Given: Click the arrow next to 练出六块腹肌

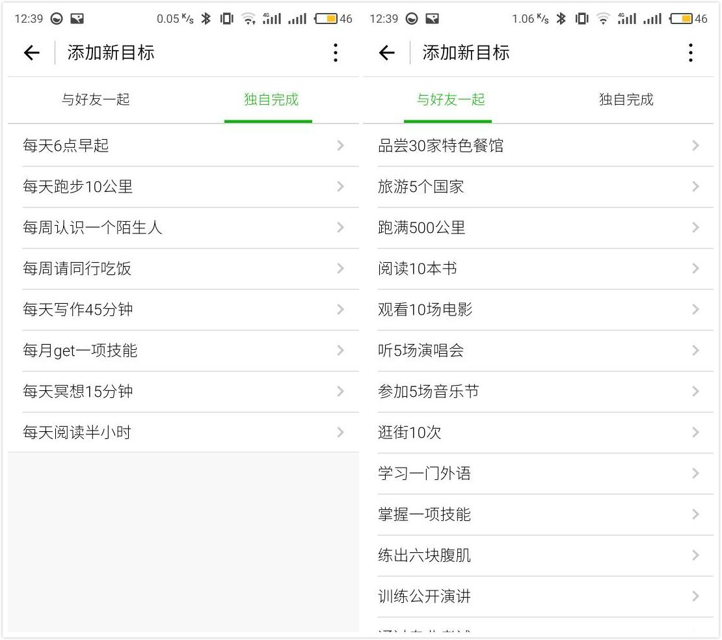Looking at the screenshot, I should [x=695, y=555].
